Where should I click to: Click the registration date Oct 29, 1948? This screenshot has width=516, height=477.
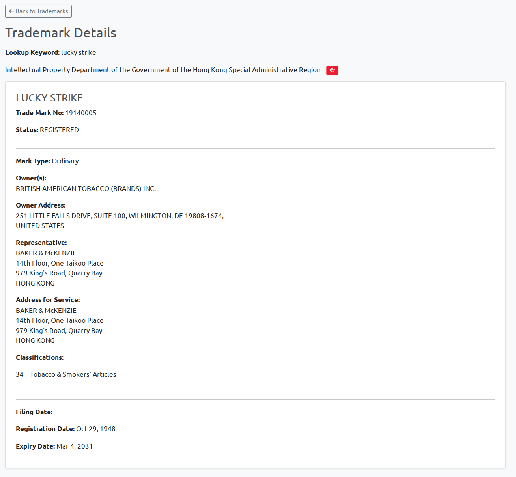click(95, 429)
